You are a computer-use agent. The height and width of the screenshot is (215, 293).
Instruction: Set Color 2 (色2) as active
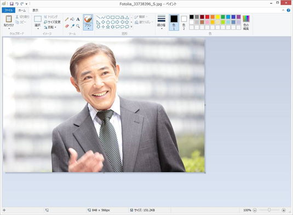point(184,22)
